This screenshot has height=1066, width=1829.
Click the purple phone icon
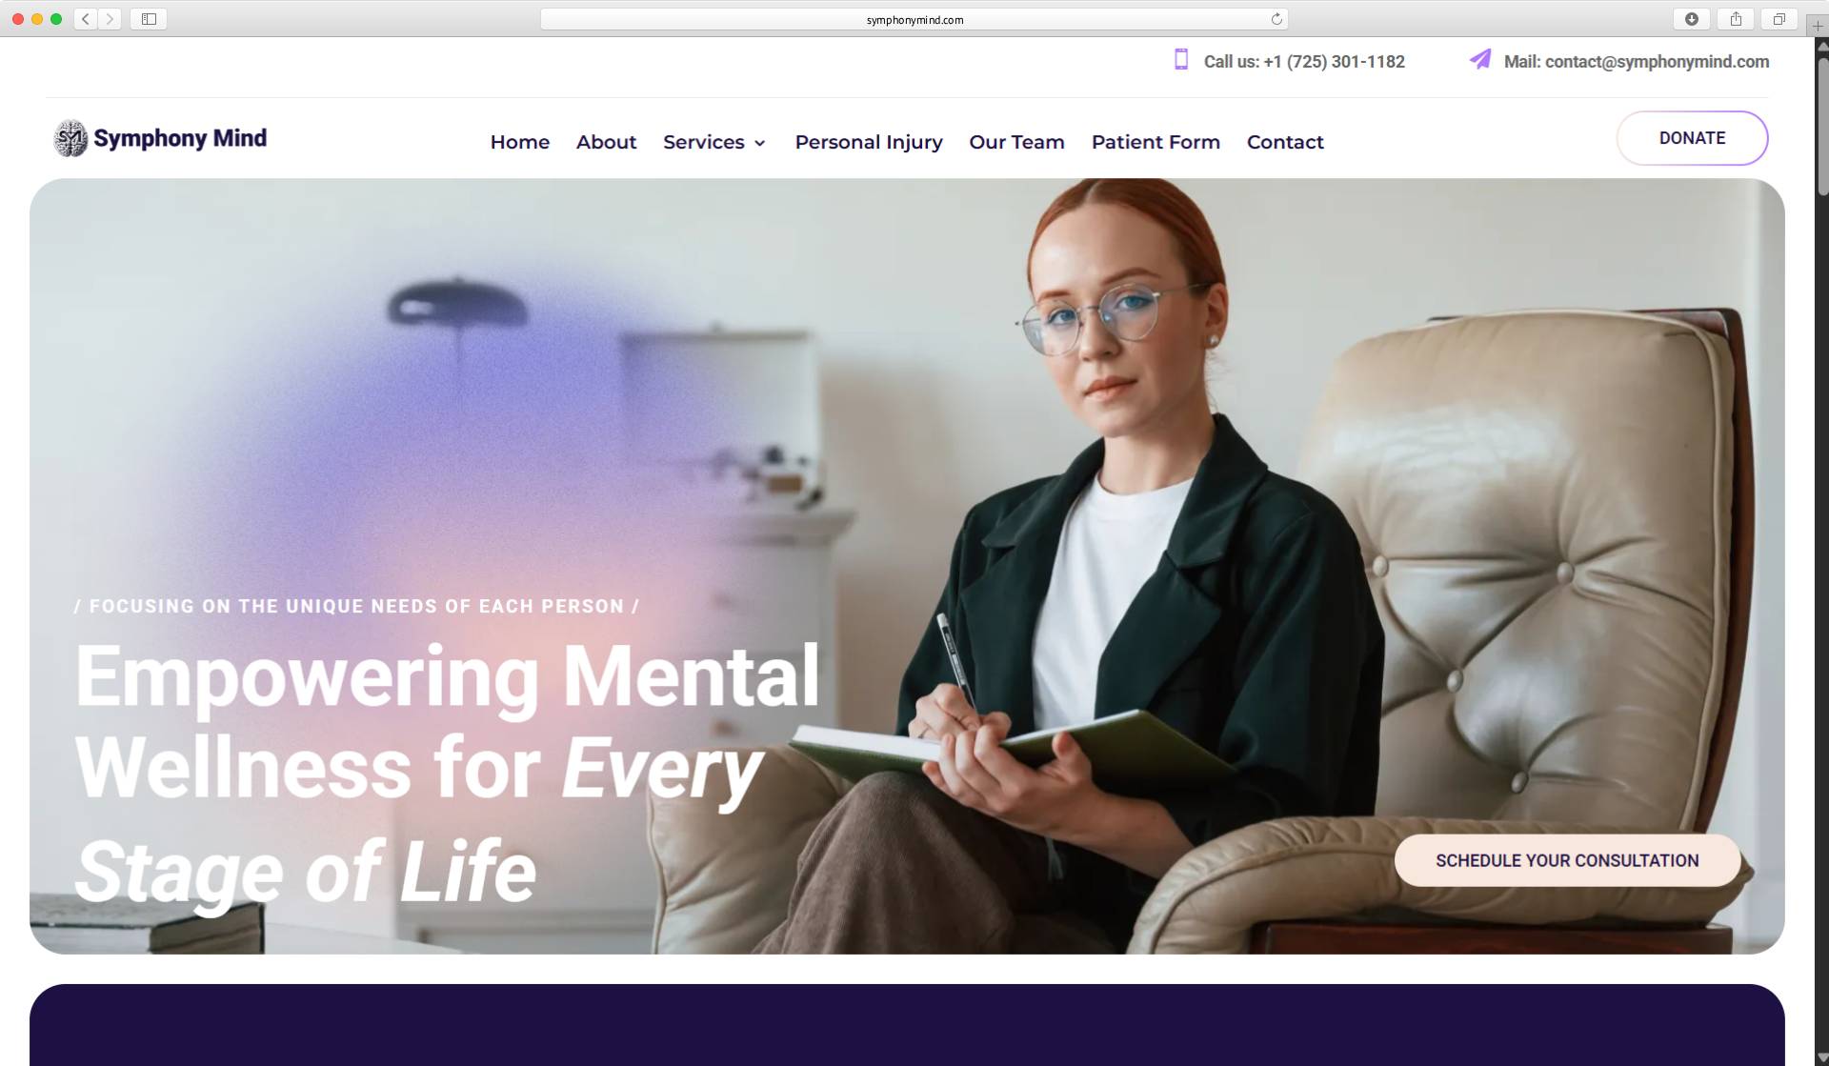(1181, 59)
